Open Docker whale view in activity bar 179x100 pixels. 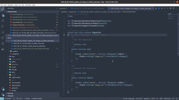coord(3,49)
